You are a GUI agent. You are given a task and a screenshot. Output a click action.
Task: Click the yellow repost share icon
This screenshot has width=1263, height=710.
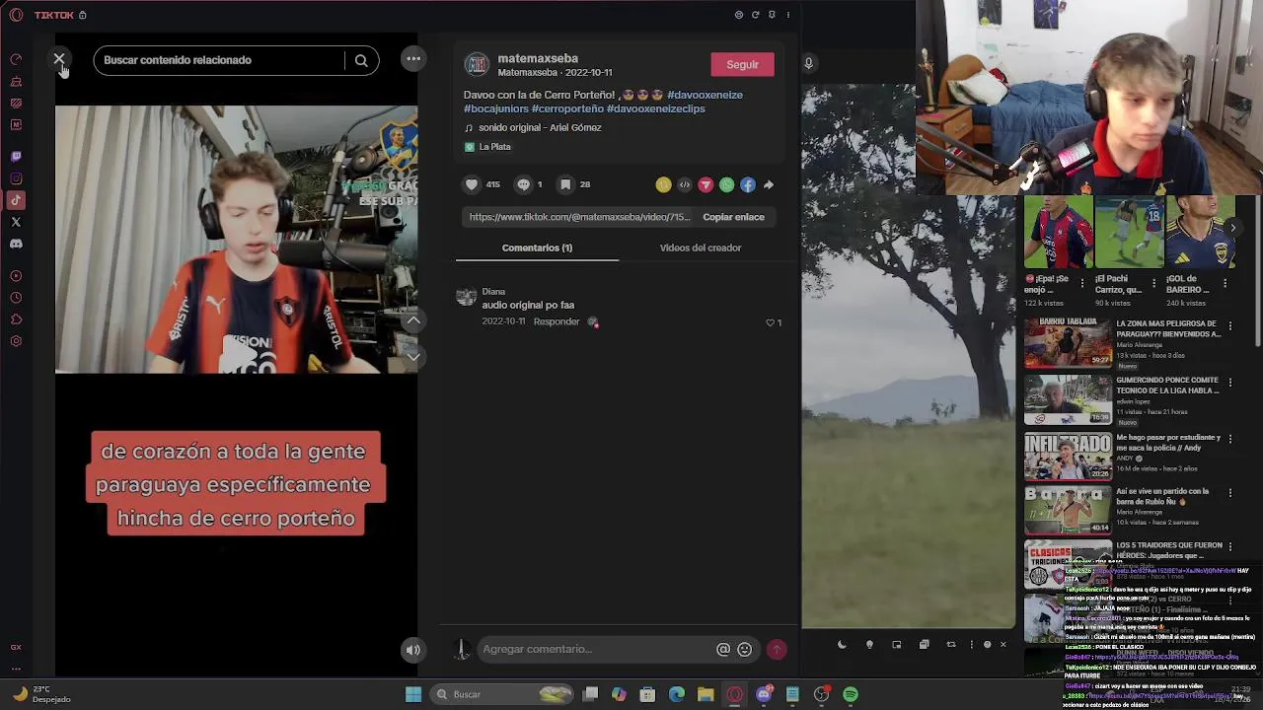click(x=663, y=184)
